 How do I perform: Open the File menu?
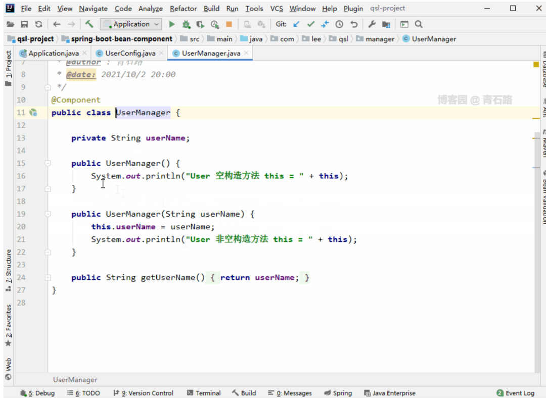(x=26, y=9)
